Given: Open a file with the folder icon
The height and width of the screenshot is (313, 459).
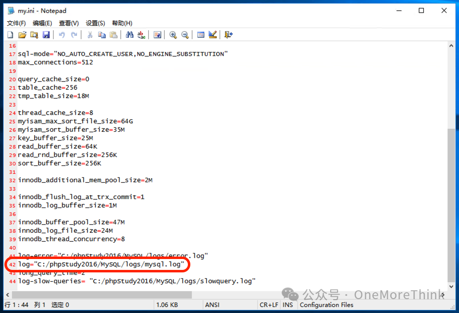Looking at the screenshot, I should tap(22, 35).
